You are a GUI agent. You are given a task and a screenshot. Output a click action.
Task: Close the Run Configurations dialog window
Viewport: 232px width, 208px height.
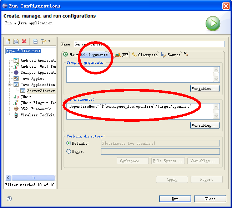[x=226, y=6]
